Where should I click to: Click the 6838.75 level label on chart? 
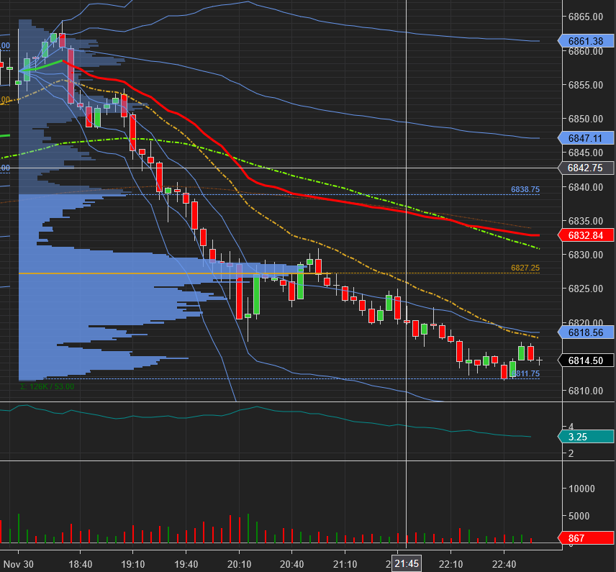(525, 189)
